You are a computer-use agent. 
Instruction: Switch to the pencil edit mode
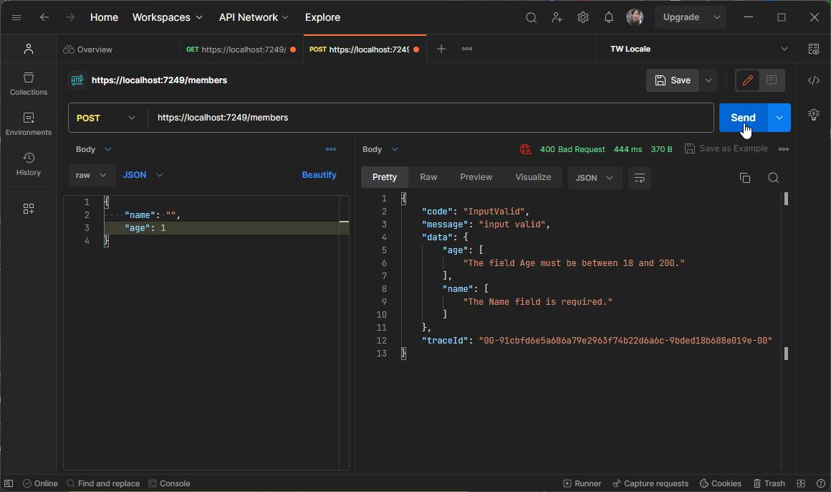point(748,80)
